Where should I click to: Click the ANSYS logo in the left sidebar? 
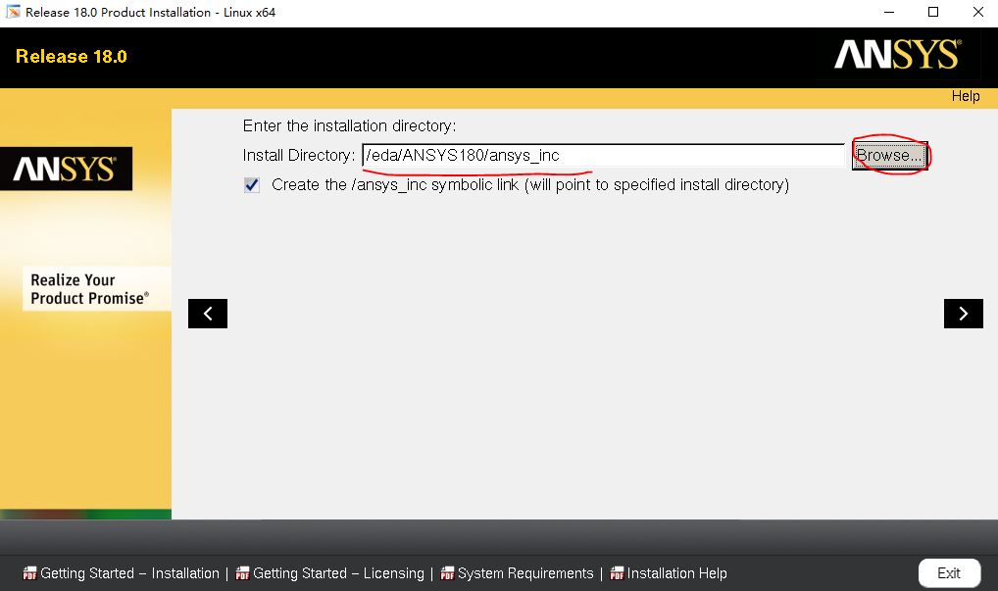(67, 170)
